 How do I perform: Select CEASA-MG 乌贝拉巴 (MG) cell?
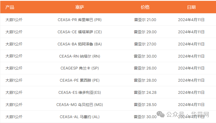pos(80,105)
